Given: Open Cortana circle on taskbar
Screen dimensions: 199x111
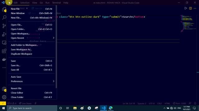Looking at the screenshot, I should click(61, 108).
